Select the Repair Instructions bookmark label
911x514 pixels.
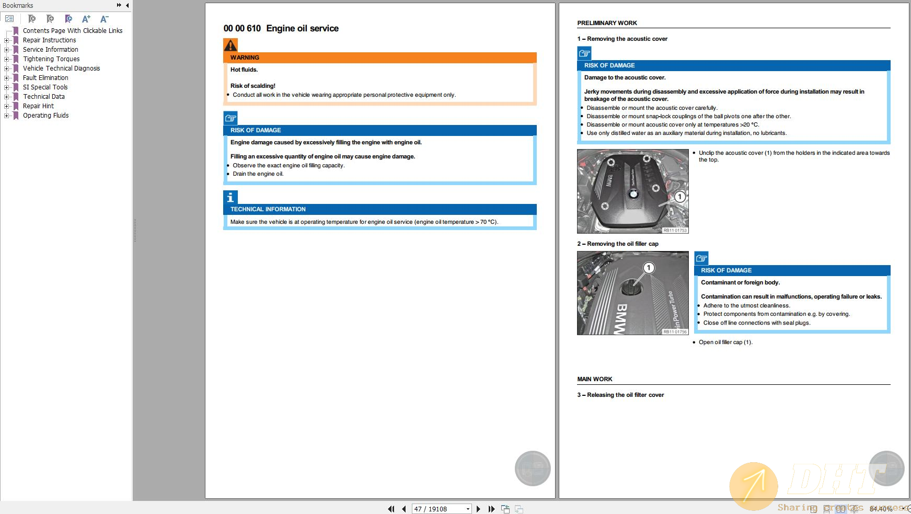point(49,40)
